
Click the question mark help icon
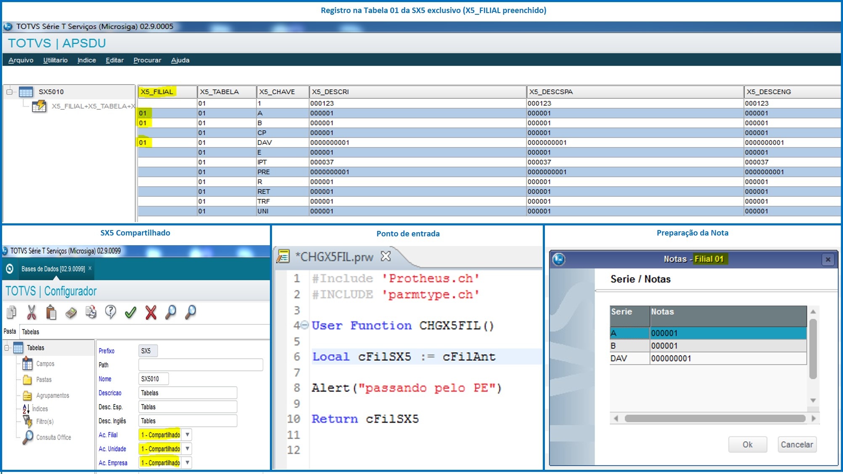[111, 312]
